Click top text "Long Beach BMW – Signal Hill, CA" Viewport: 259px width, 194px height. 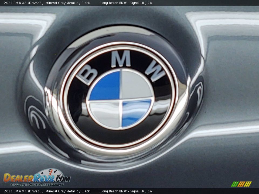click(126, 3)
